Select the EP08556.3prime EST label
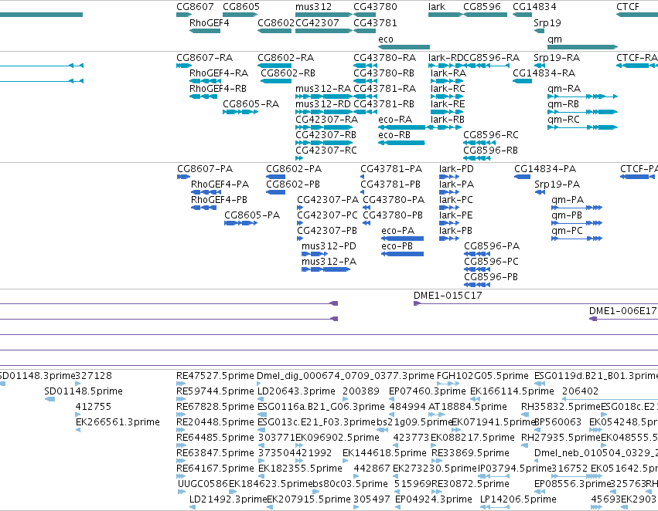 (571, 484)
